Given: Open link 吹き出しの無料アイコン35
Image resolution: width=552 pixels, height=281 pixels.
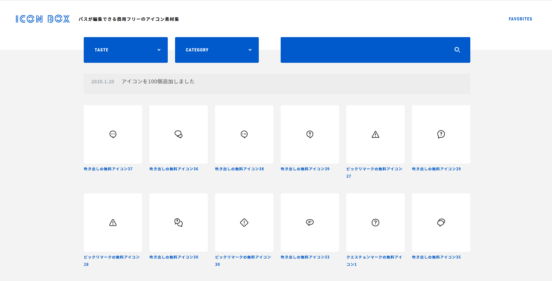Looking at the screenshot, I should tap(436, 257).
